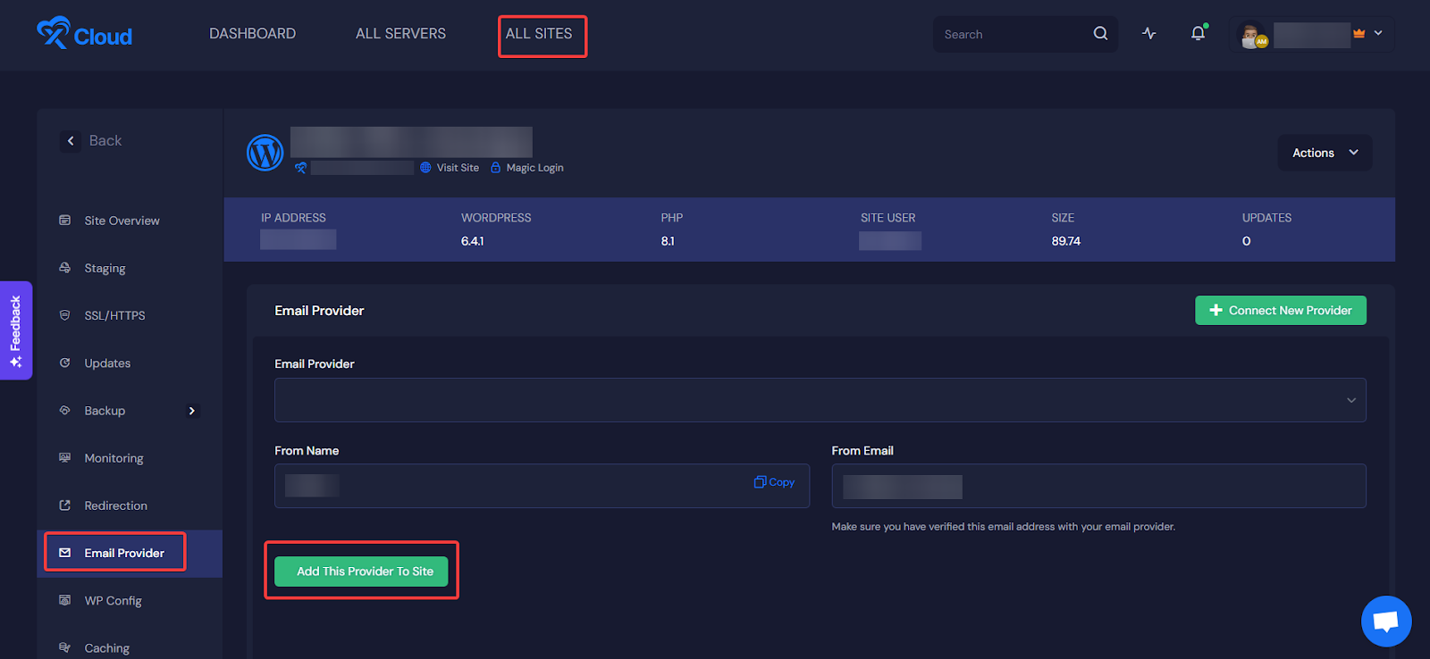Switch to the All Servers tab

[x=400, y=34]
